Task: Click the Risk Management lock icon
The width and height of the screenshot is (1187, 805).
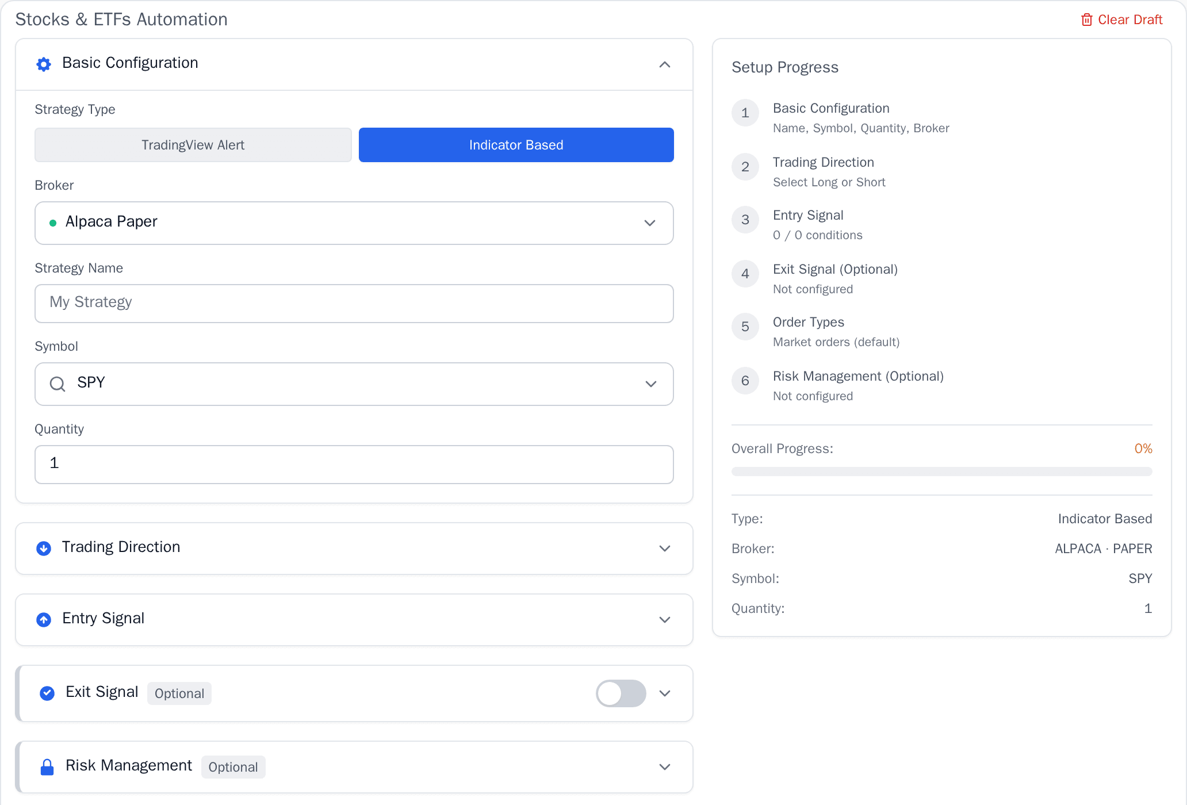Action: [47, 767]
